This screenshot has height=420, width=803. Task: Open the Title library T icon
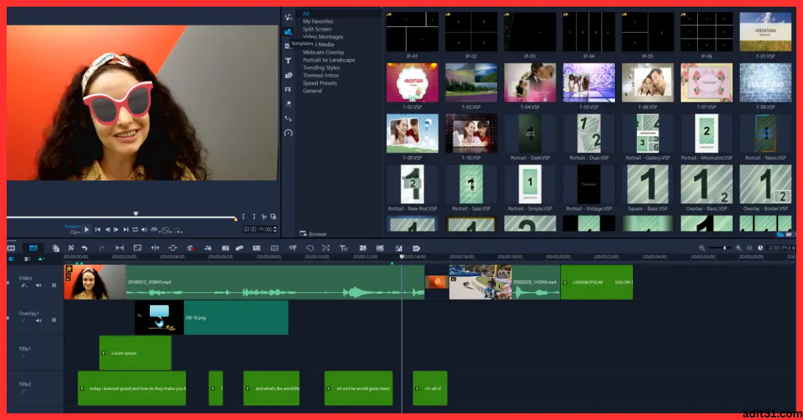(288, 60)
